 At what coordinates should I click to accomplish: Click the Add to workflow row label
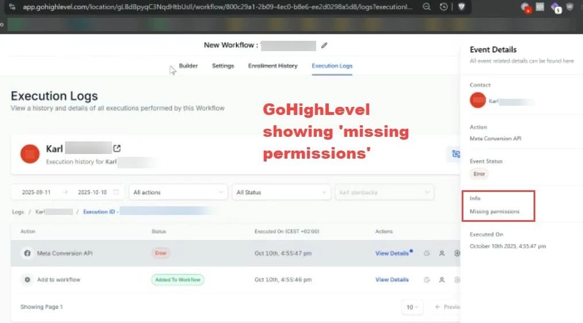tap(59, 279)
